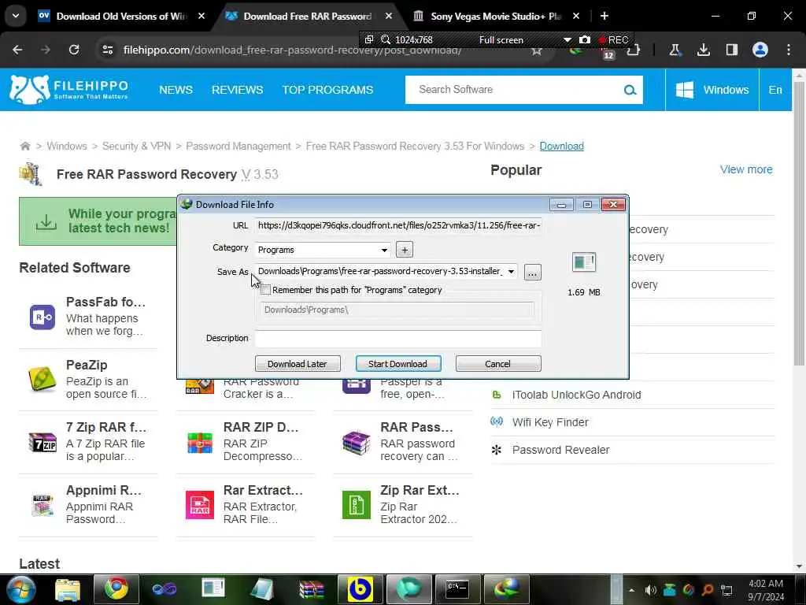Click the 7 Zip RAR app icon
This screenshot has width=806, height=605.
click(43, 443)
